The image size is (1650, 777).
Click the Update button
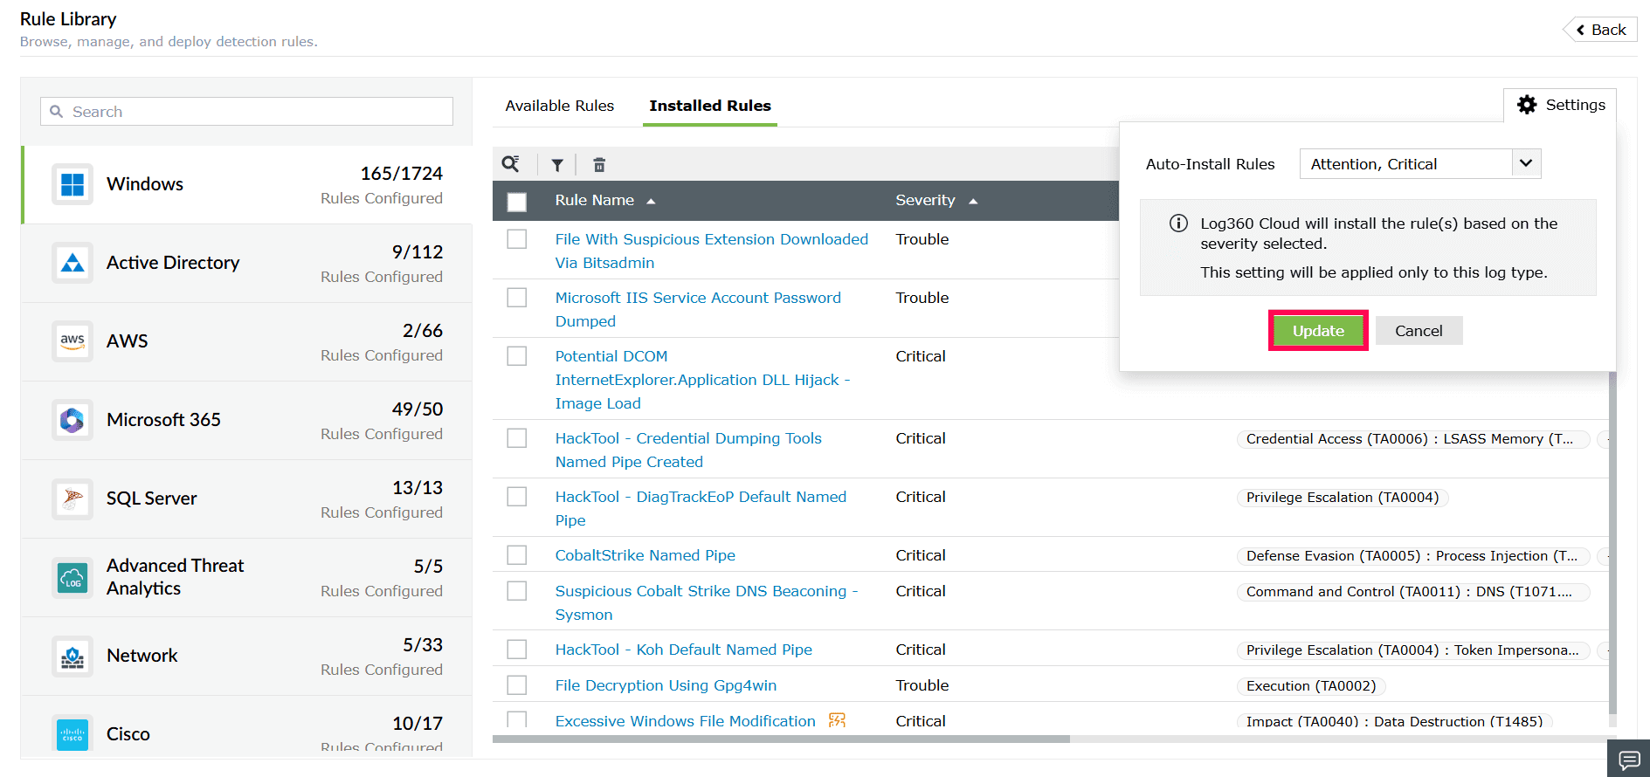pos(1318,331)
